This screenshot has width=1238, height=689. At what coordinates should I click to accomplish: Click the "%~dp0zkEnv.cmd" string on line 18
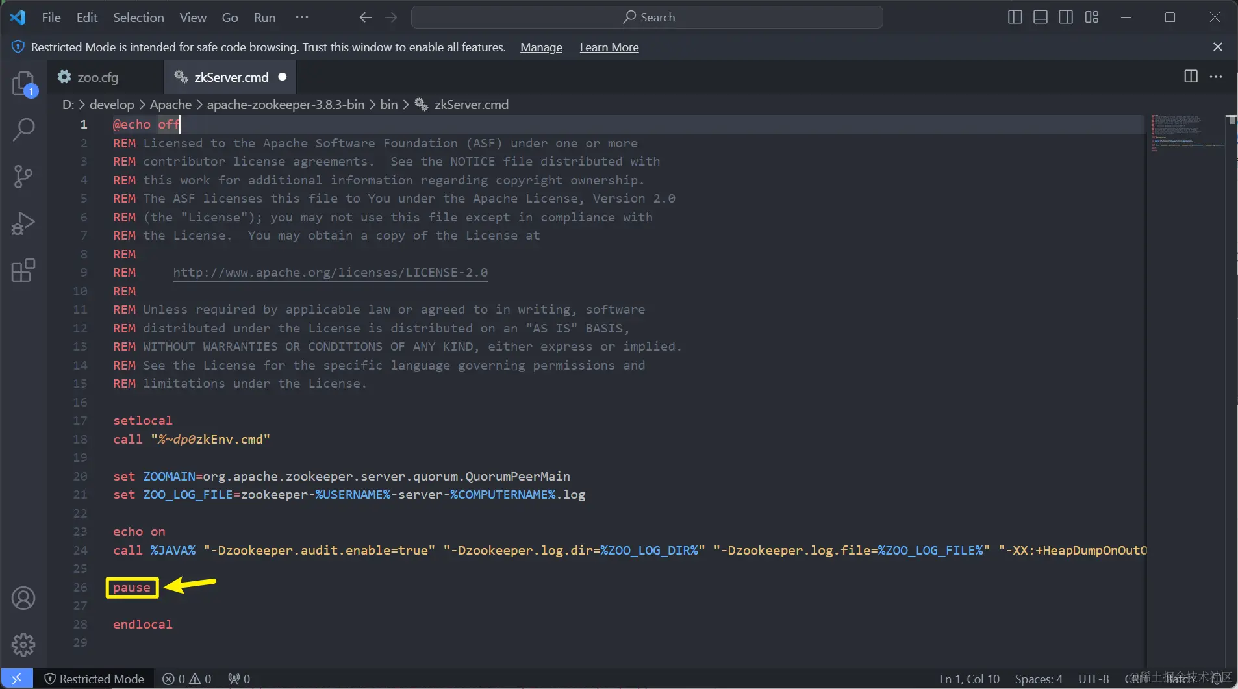coord(210,439)
